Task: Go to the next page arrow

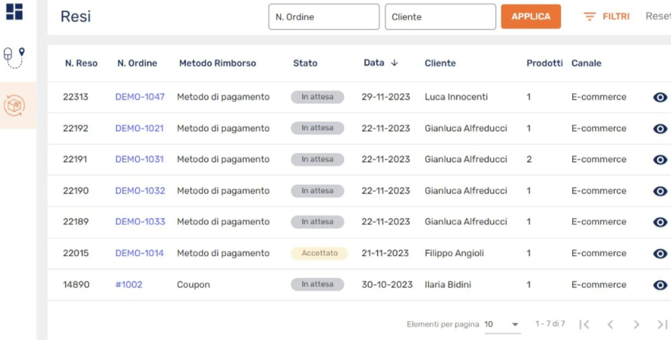Action: coord(636,324)
